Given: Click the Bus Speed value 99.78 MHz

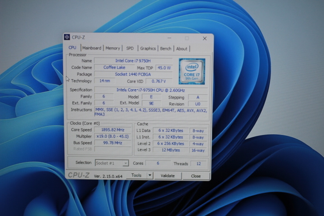Looking at the screenshot, I should (x=113, y=143).
